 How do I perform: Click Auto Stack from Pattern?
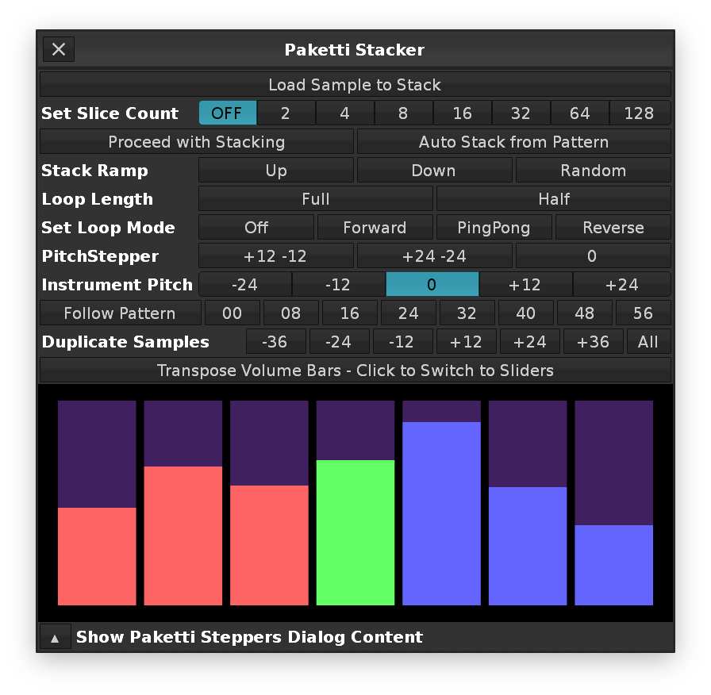tap(513, 142)
